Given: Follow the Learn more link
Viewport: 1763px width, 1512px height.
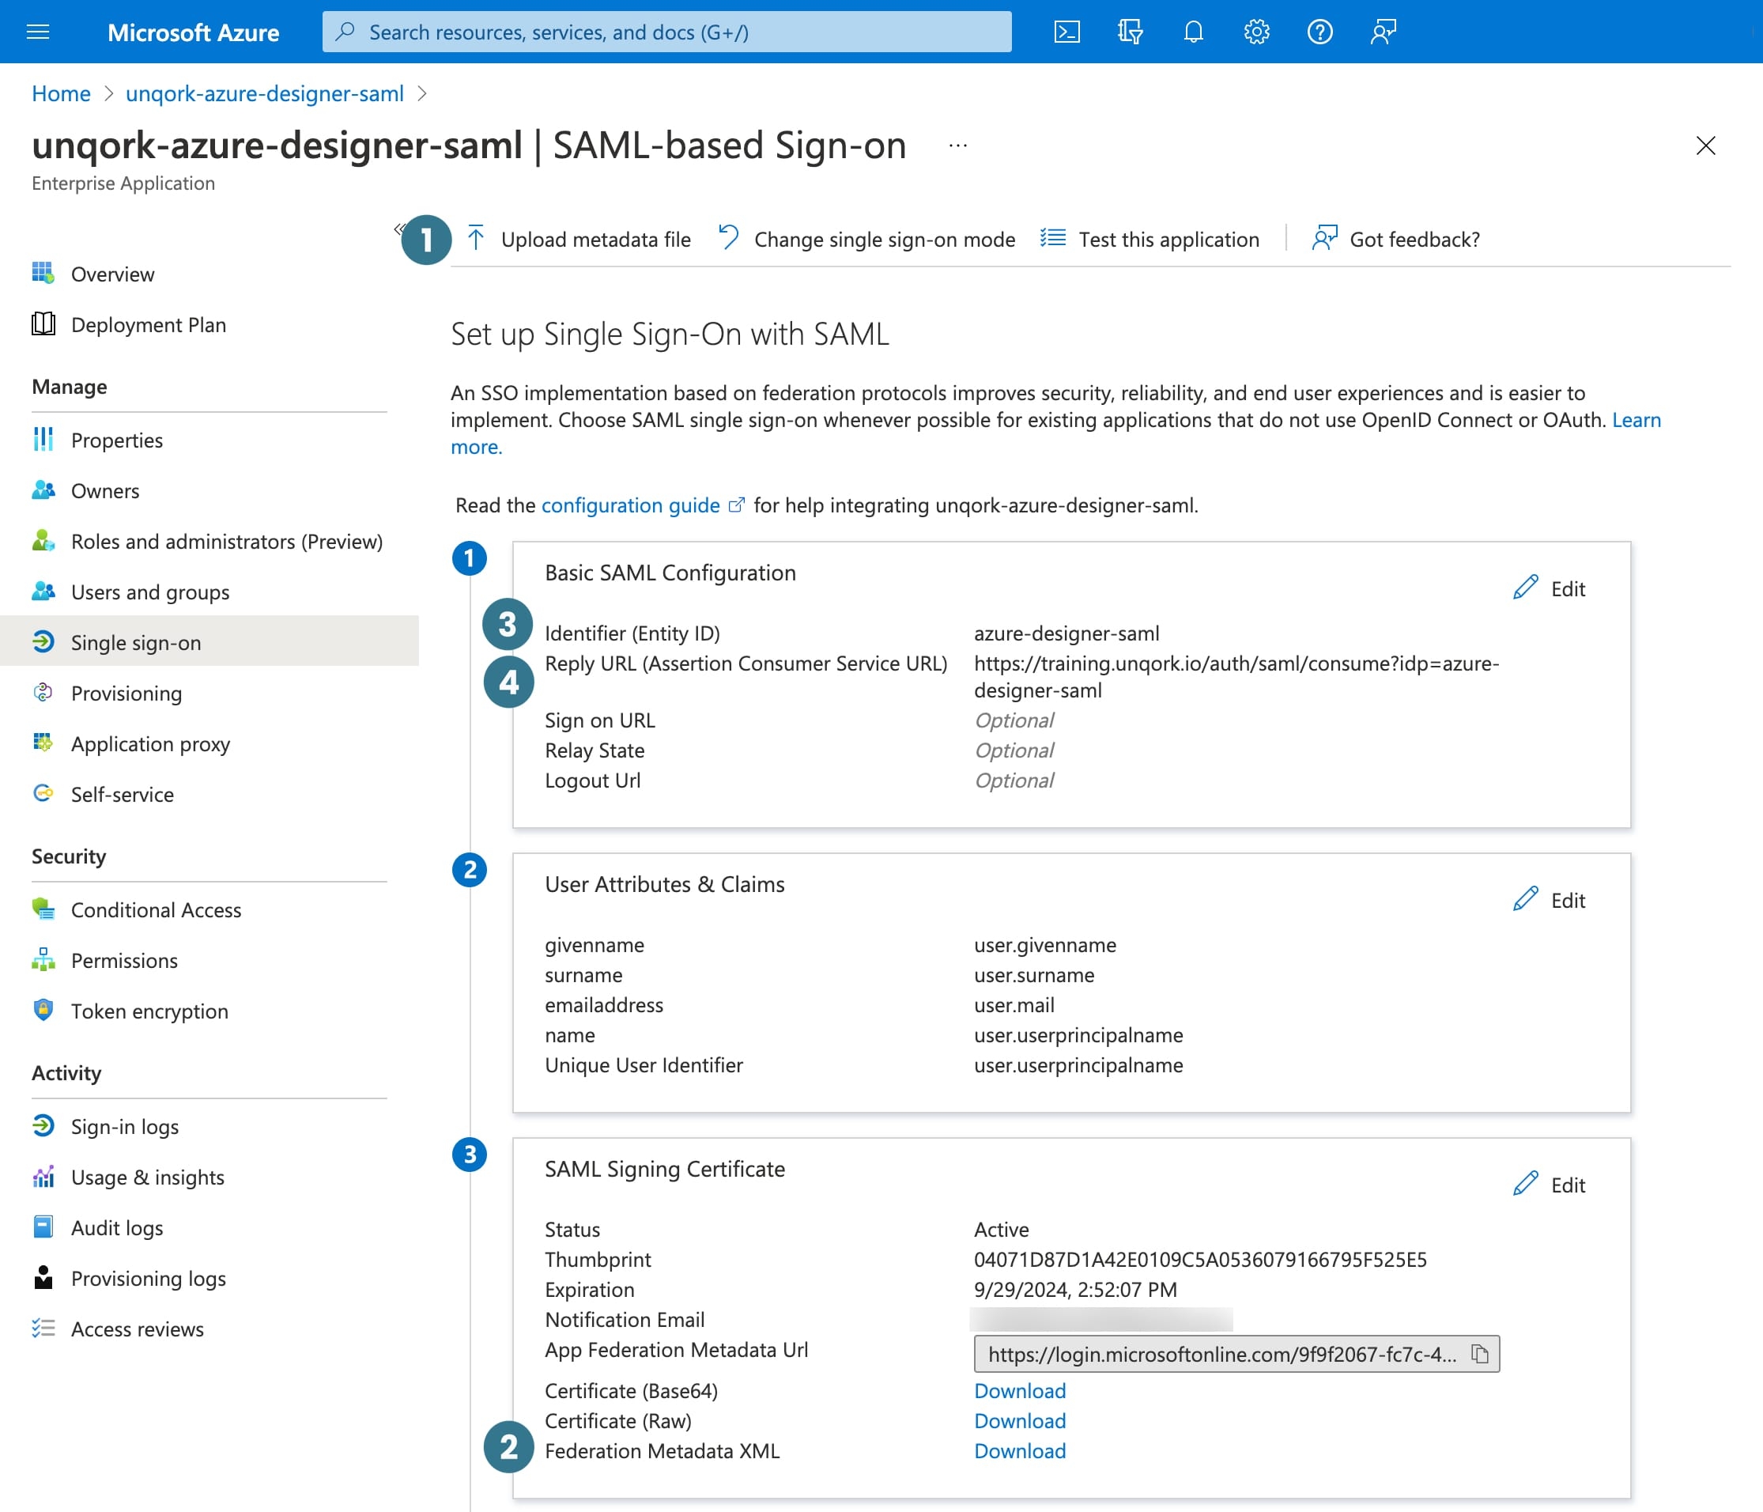Looking at the screenshot, I should pyautogui.click(x=1636, y=421).
